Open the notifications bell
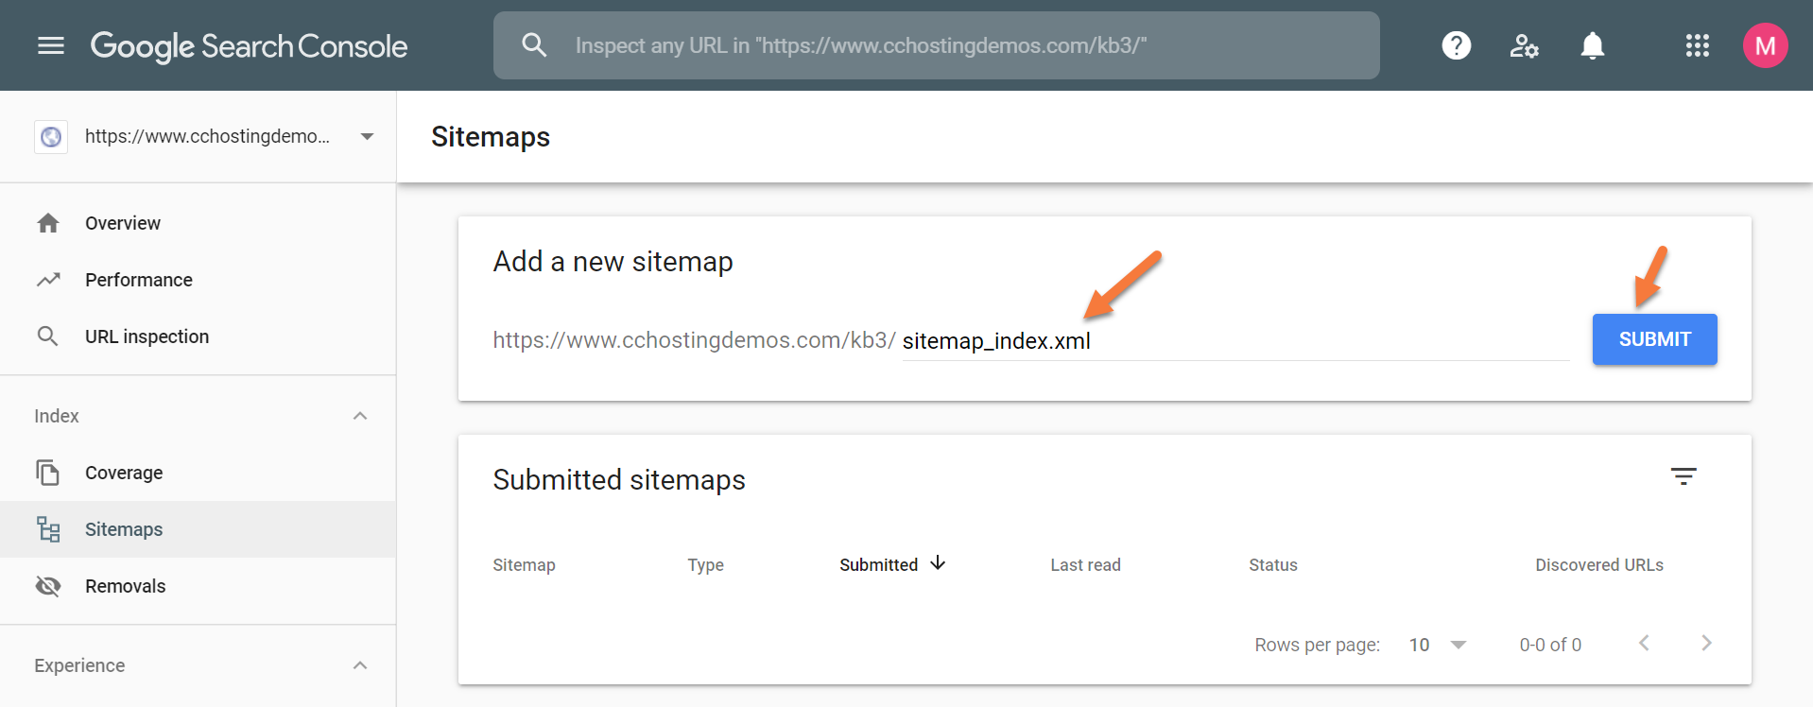Screen dimensions: 1813x707 (x=1593, y=45)
